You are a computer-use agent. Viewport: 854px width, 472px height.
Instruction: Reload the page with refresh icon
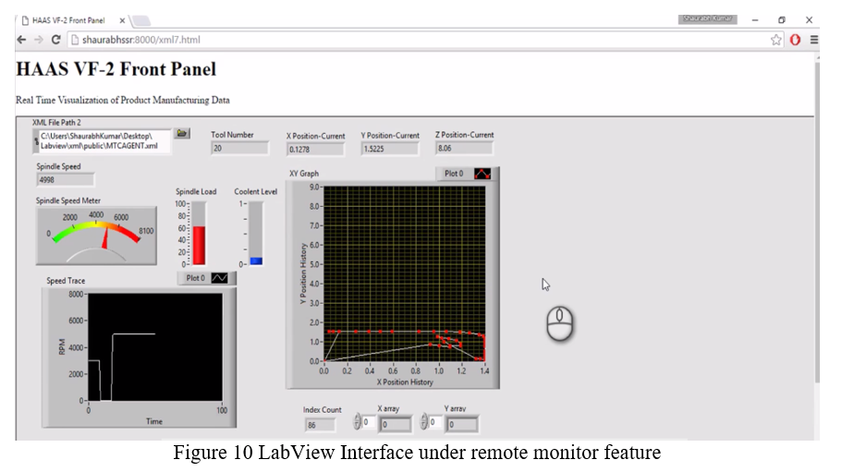pyautogui.click(x=55, y=40)
